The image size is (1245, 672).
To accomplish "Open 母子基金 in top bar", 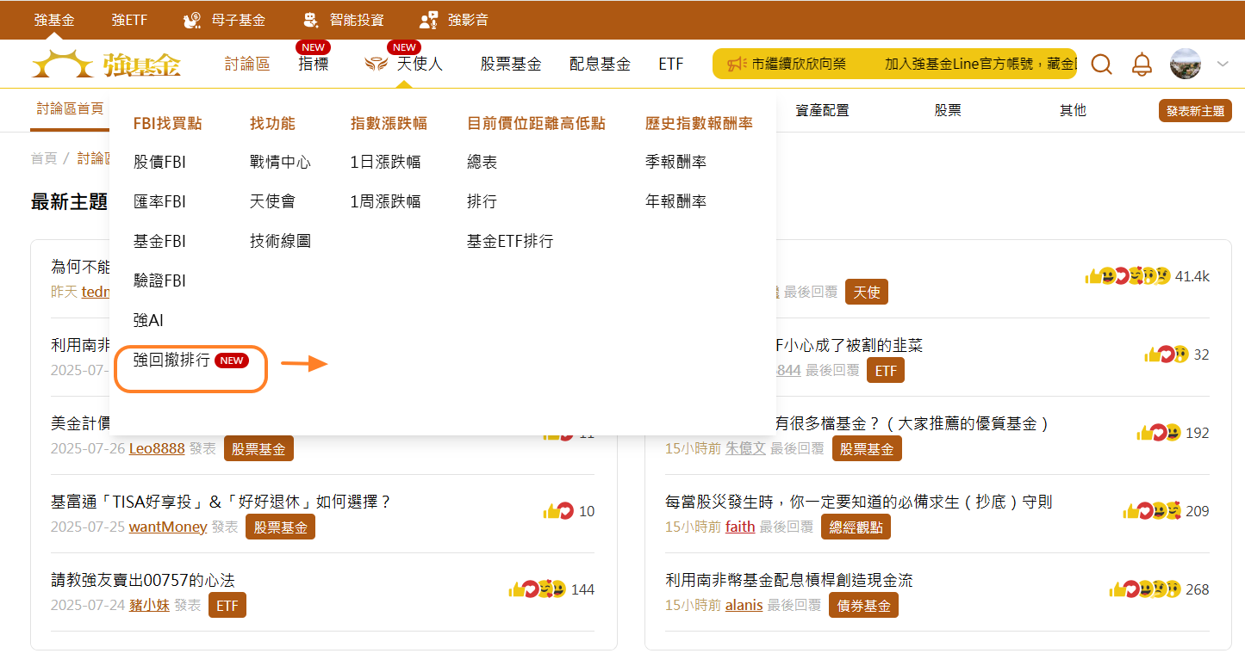I will 226,20.
